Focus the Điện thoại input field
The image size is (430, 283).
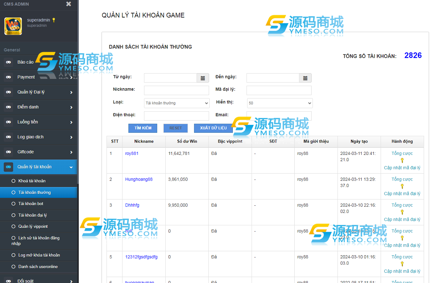point(177,116)
